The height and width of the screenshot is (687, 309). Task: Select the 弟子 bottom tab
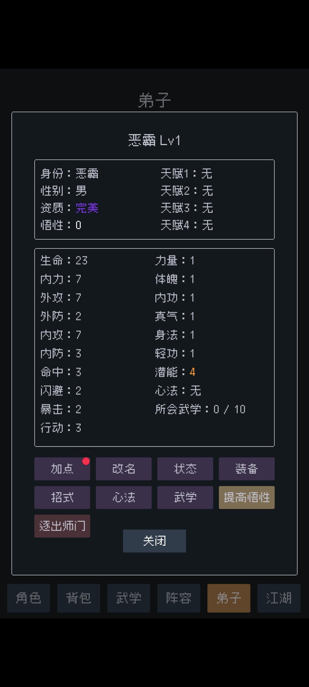click(x=229, y=598)
